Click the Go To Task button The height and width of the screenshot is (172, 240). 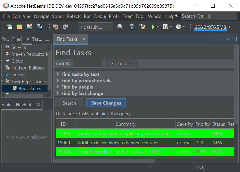click(x=121, y=63)
